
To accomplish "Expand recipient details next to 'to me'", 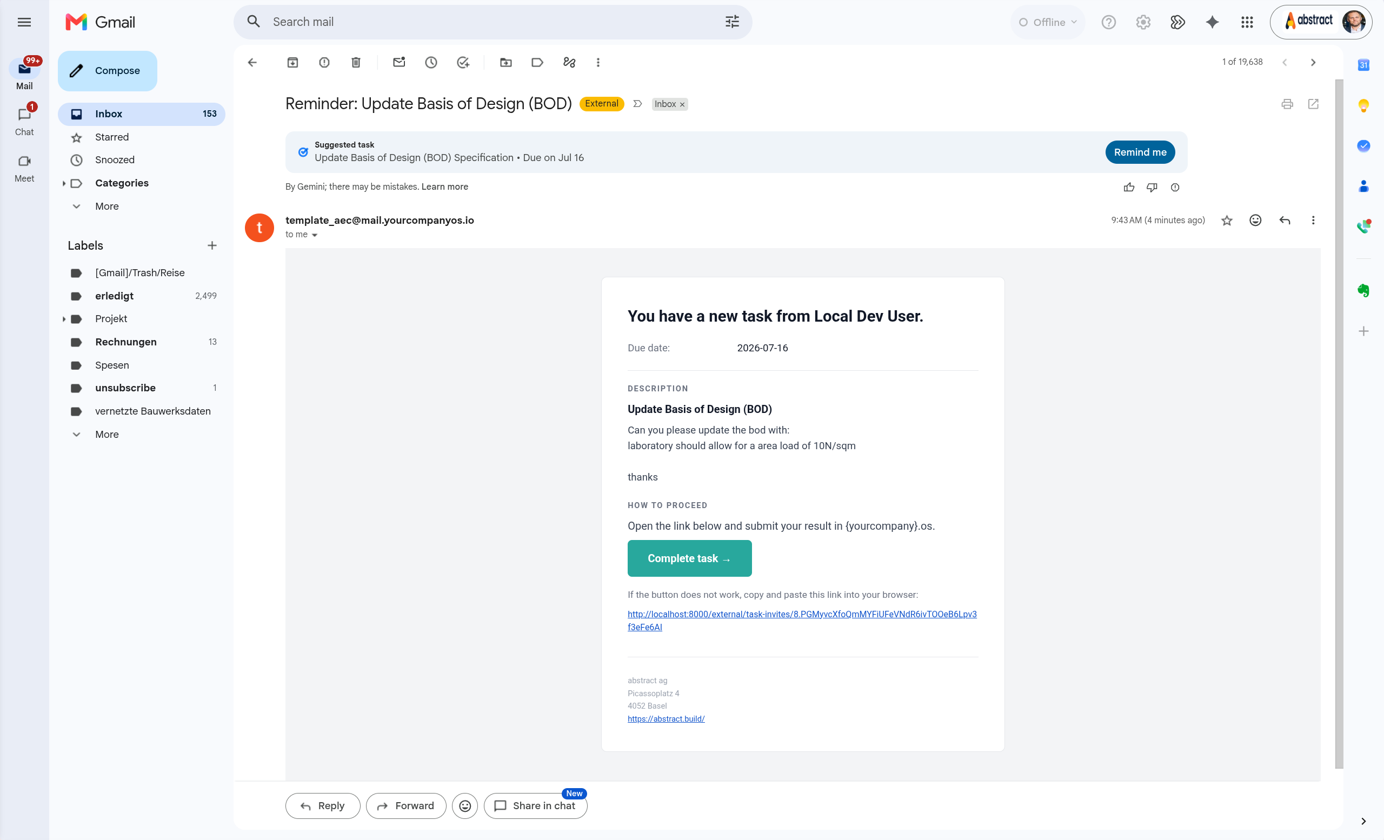I will 315,235.
